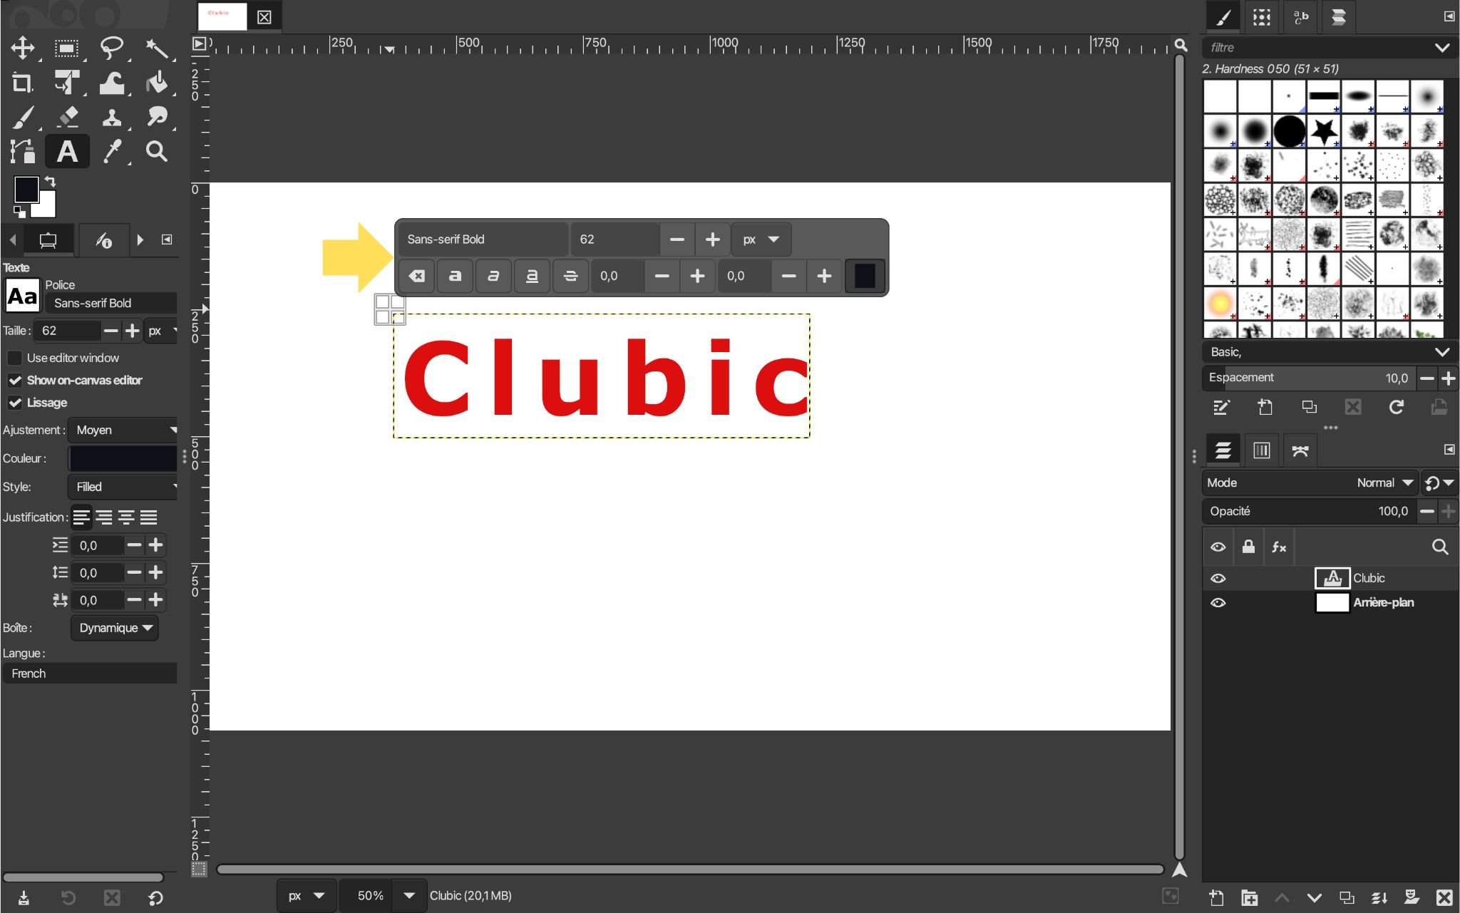Select the Clone tool
Image resolution: width=1460 pixels, height=913 pixels.
112,116
